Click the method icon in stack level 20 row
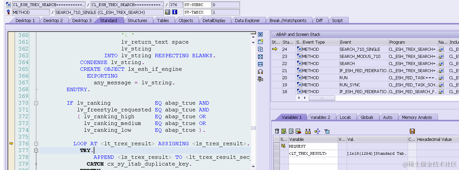459x170 pixels. tap(299, 78)
